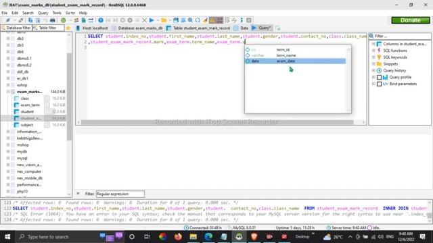The width and height of the screenshot is (433, 243).
Task: Choose exam_date in autocomplete list
Action: [295, 61]
